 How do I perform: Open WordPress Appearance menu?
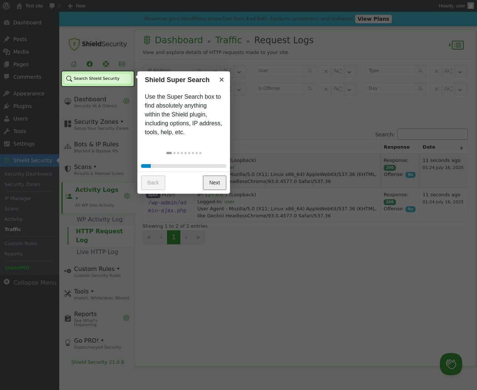pyautogui.click(x=30, y=94)
